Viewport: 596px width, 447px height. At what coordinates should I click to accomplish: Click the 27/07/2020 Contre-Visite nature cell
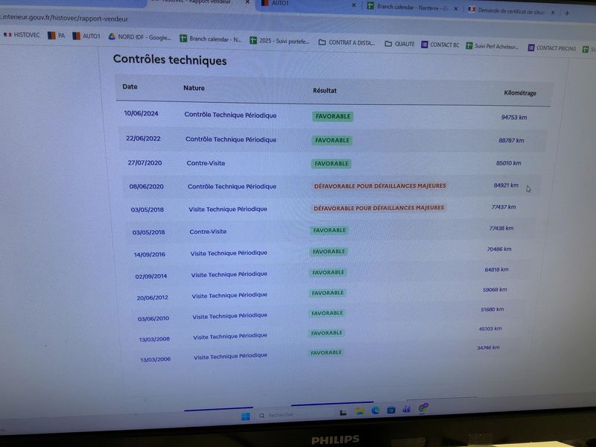206,163
